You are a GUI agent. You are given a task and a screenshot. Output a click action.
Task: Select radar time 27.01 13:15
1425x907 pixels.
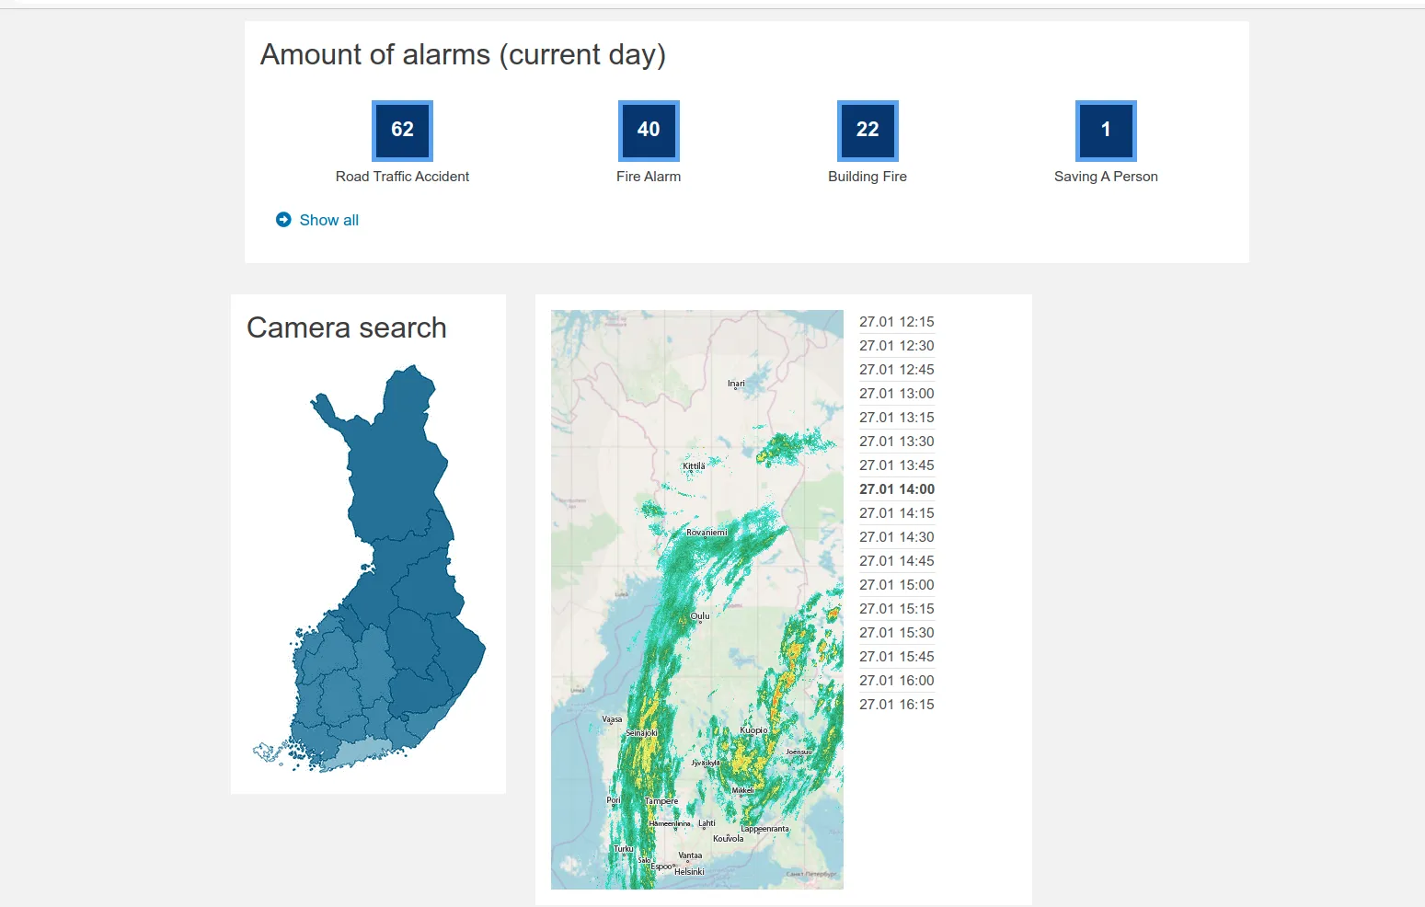pos(897,418)
